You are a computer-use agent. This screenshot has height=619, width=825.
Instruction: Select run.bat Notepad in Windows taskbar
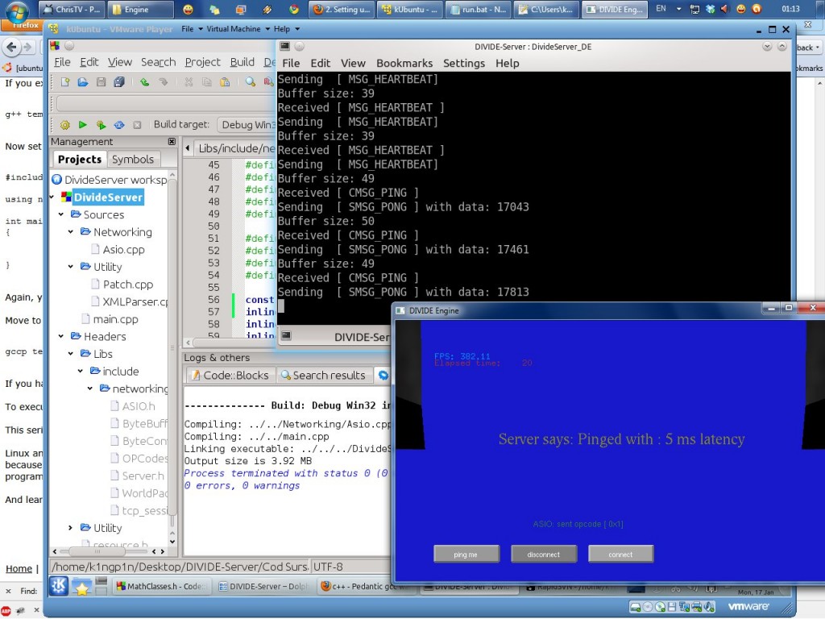click(x=478, y=10)
